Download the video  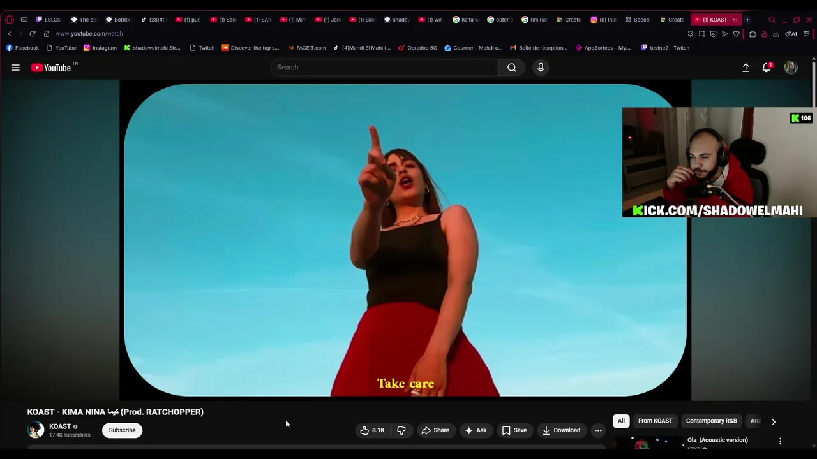tap(561, 430)
